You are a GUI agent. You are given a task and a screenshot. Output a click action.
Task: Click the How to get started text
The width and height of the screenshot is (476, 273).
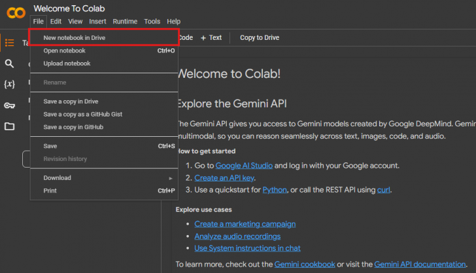(207, 151)
